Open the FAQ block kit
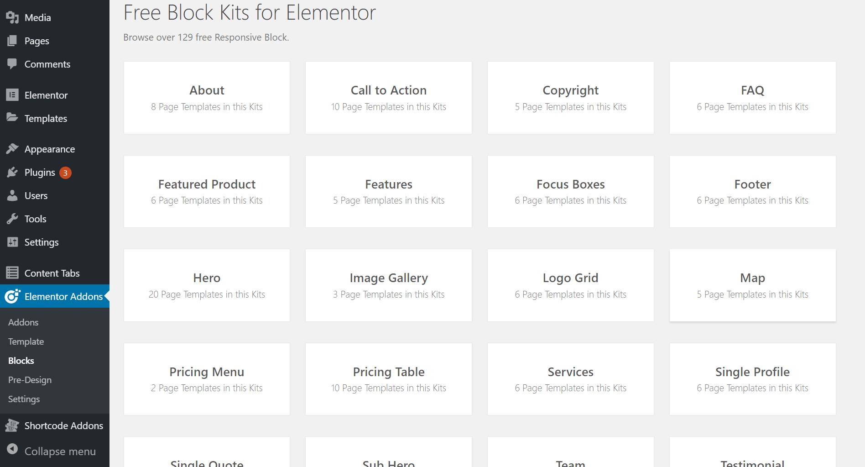The width and height of the screenshot is (865, 467). click(752, 98)
